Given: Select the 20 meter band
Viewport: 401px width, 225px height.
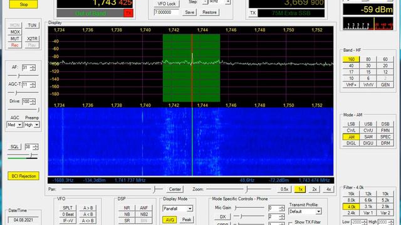Looking at the screenshot, I should [x=385, y=66].
